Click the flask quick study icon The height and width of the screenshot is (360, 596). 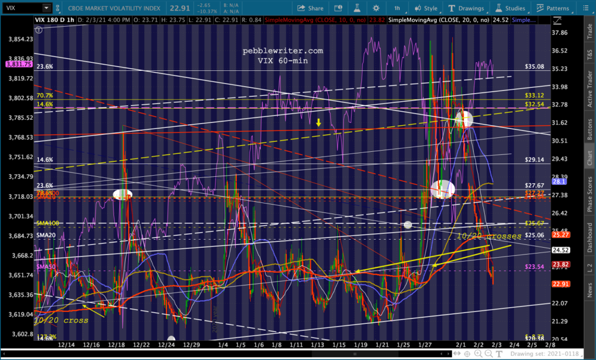pyautogui.click(x=357, y=8)
